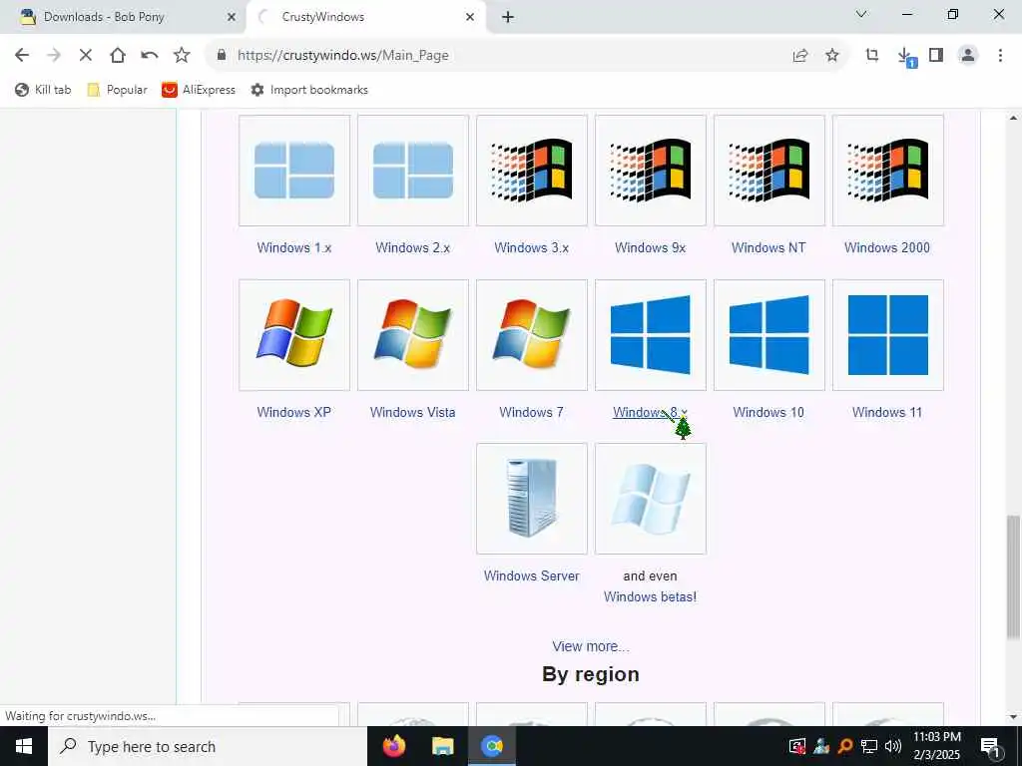Click the Windows Server tower thumbnail
This screenshot has width=1022, height=766.
pyautogui.click(x=532, y=499)
